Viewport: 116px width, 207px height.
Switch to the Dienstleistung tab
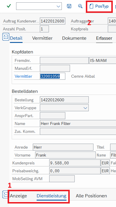52,196
